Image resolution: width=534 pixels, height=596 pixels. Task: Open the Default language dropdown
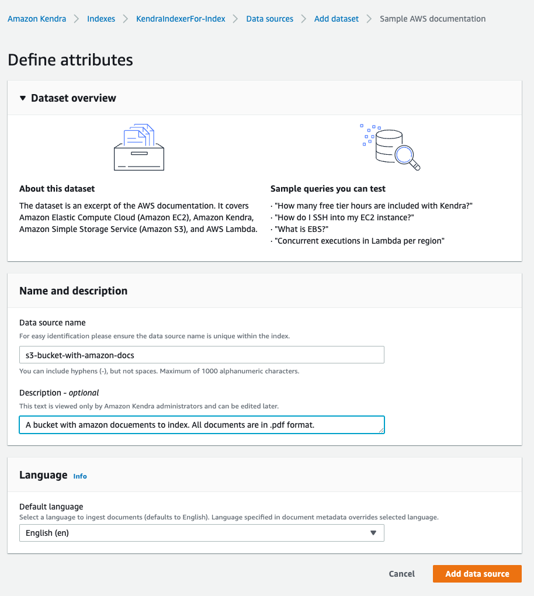point(202,533)
